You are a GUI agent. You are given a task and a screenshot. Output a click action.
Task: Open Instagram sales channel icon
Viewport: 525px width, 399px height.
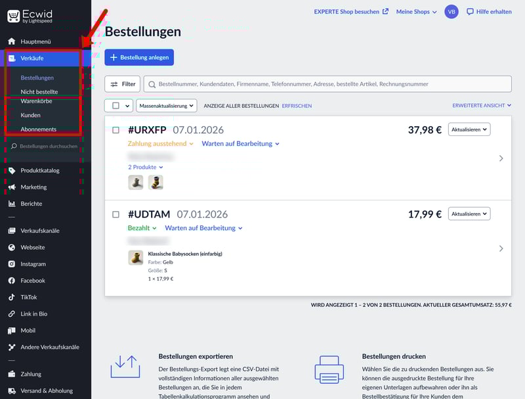pos(12,264)
